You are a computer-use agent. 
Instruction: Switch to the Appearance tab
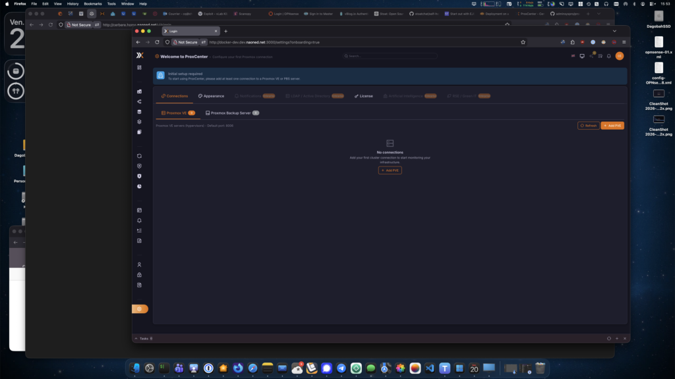pos(211,96)
